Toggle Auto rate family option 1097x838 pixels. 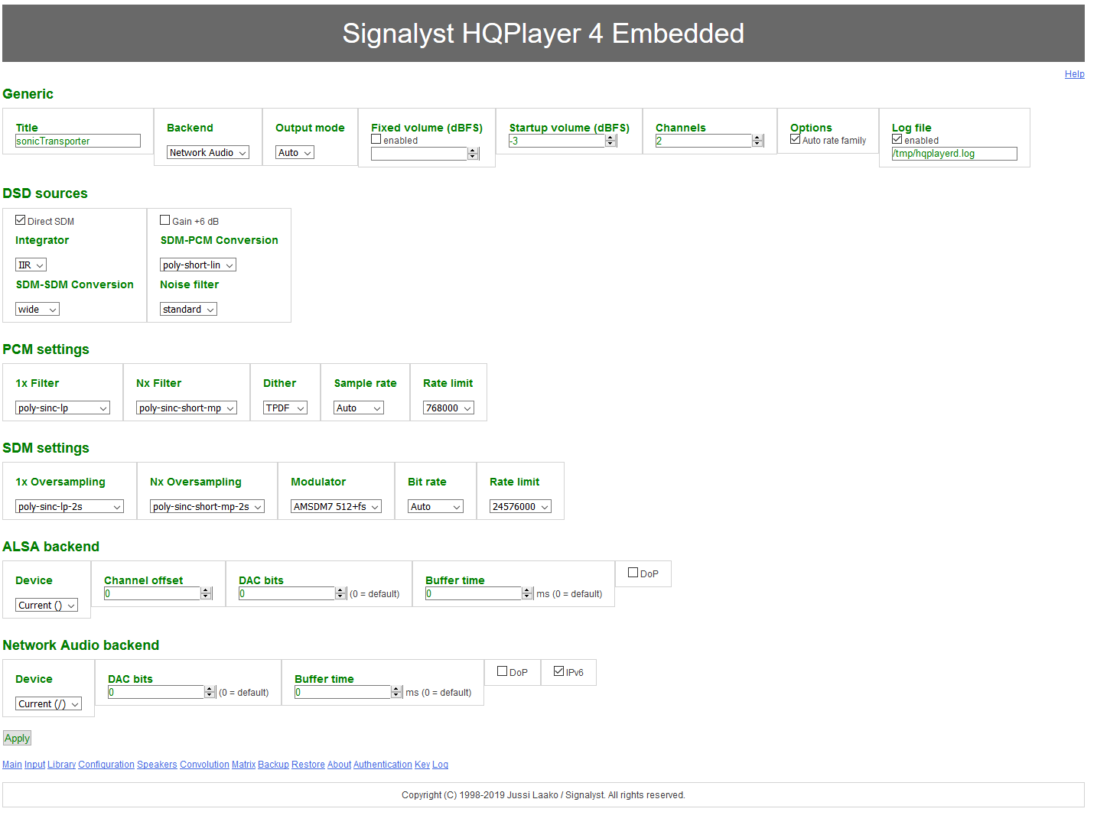pos(795,139)
